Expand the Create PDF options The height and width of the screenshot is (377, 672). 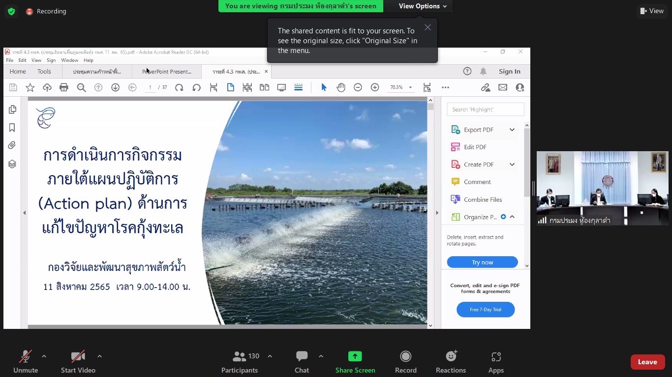point(512,164)
